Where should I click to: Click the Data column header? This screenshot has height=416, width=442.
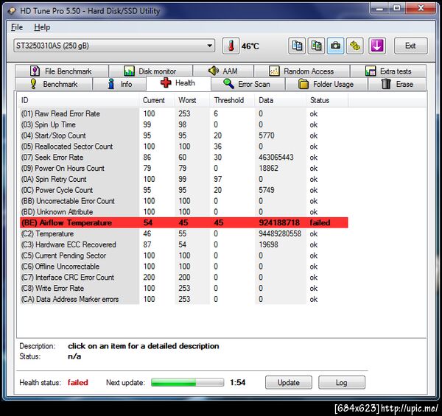(281, 100)
